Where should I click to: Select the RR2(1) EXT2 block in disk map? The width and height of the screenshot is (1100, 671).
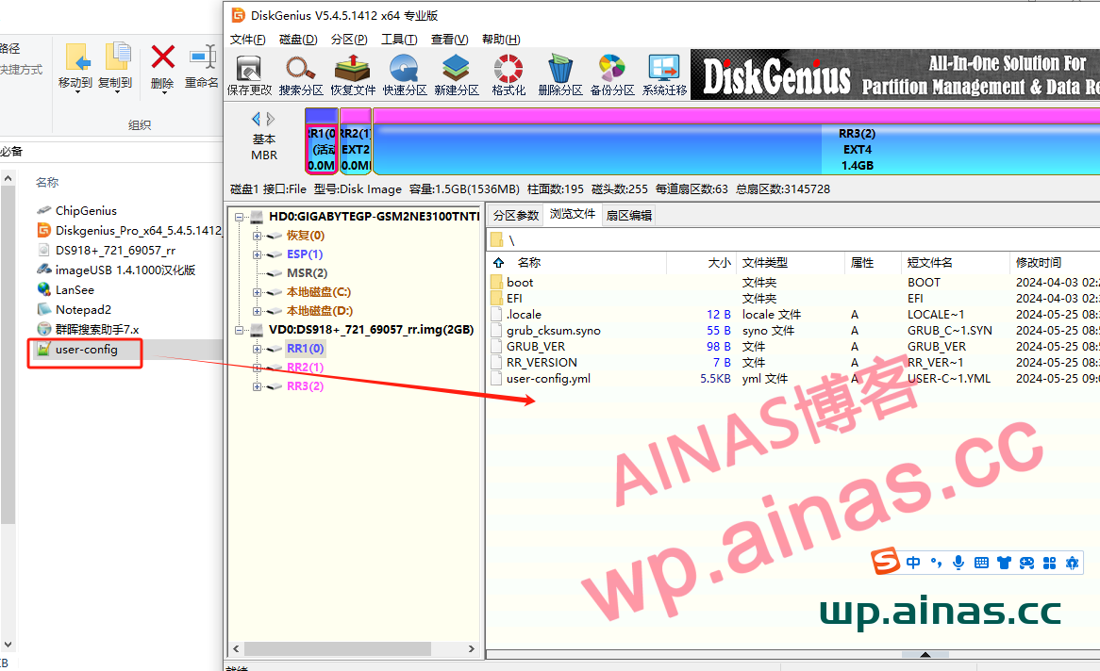(x=356, y=141)
